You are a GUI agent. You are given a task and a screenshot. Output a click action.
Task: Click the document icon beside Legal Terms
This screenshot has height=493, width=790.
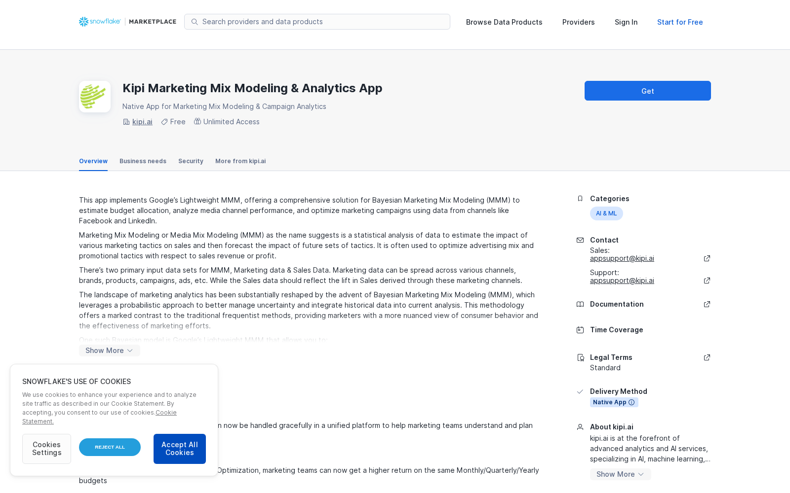[x=580, y=357]
